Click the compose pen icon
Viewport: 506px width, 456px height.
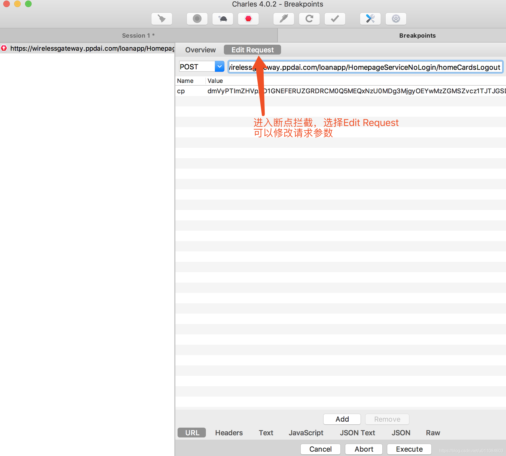[284, 19]
